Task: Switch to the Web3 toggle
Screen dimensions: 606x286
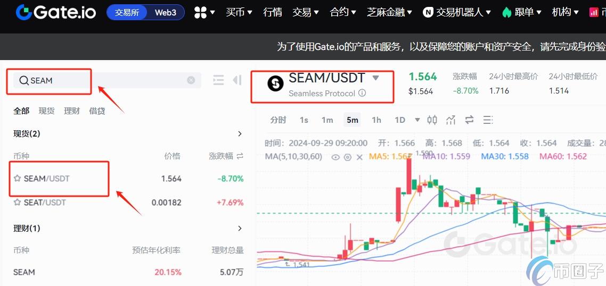Action: (x=166, y=12)
